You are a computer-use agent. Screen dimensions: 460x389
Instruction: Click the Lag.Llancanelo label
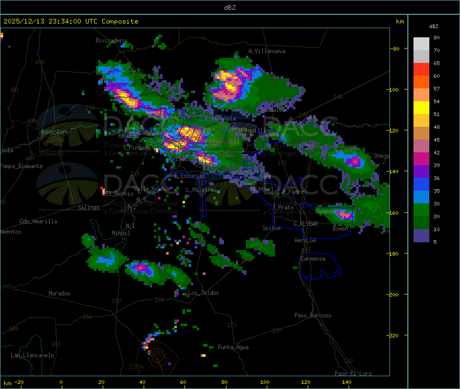click(x=32, y=355)
